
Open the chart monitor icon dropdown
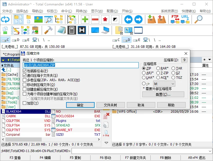[x=131, y=33]
